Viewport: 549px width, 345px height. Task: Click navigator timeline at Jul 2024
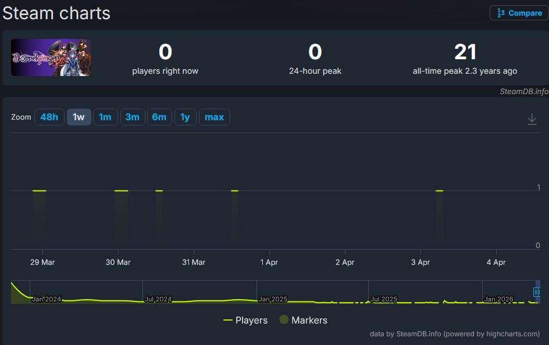pos(158,299)
